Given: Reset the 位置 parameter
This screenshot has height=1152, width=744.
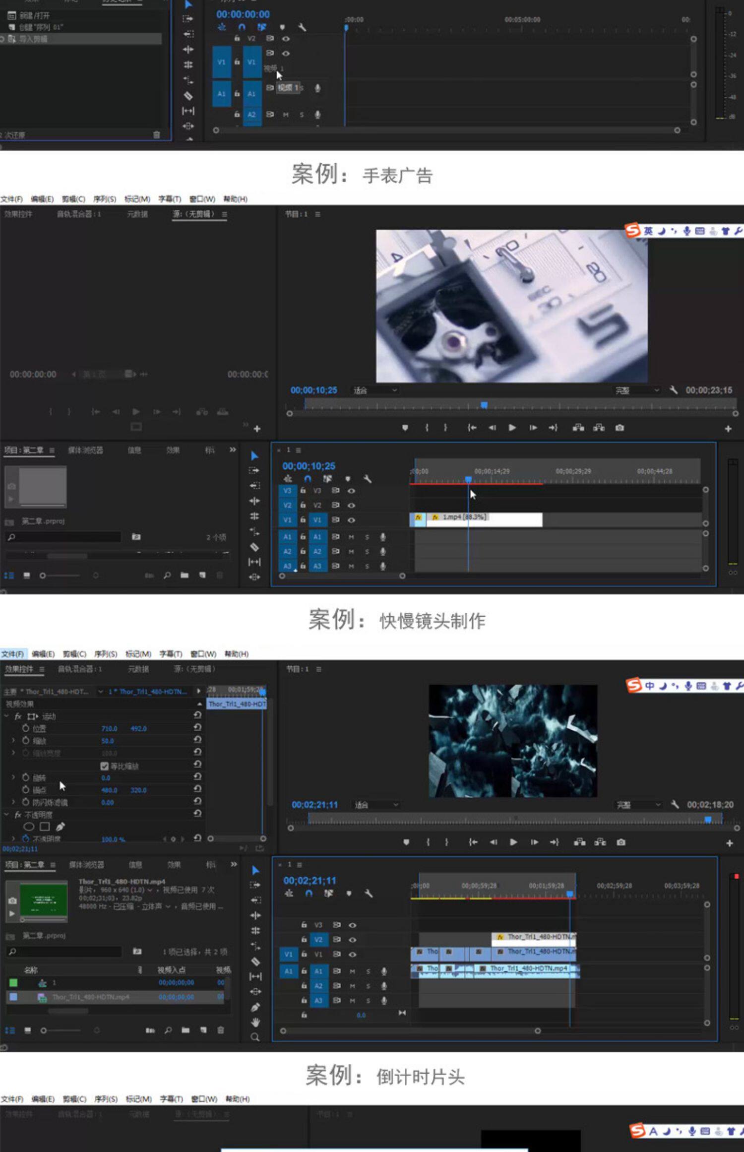Looking at the screenshot, I should 197,727.
